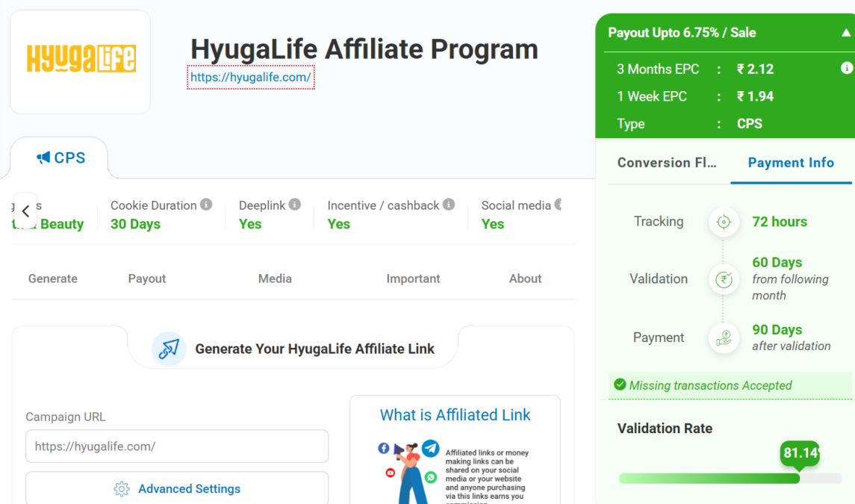This screenshot has width=855, height=504.
Task: Click the Campaign URL input field
Action: [177, 447]
